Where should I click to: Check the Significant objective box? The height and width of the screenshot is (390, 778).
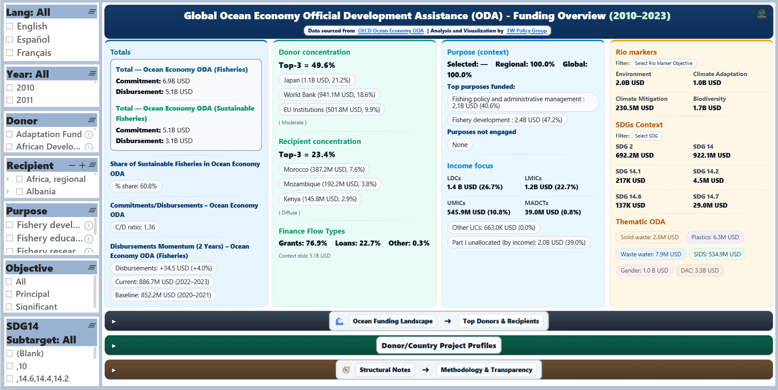pos(9,307)
